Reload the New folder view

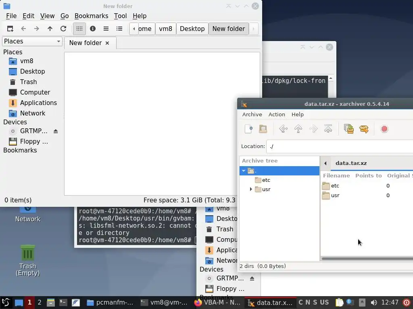[63, 29]
